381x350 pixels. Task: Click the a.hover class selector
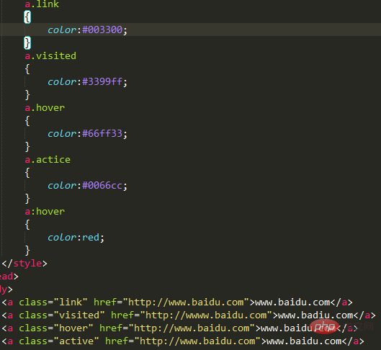coord(45,107)
